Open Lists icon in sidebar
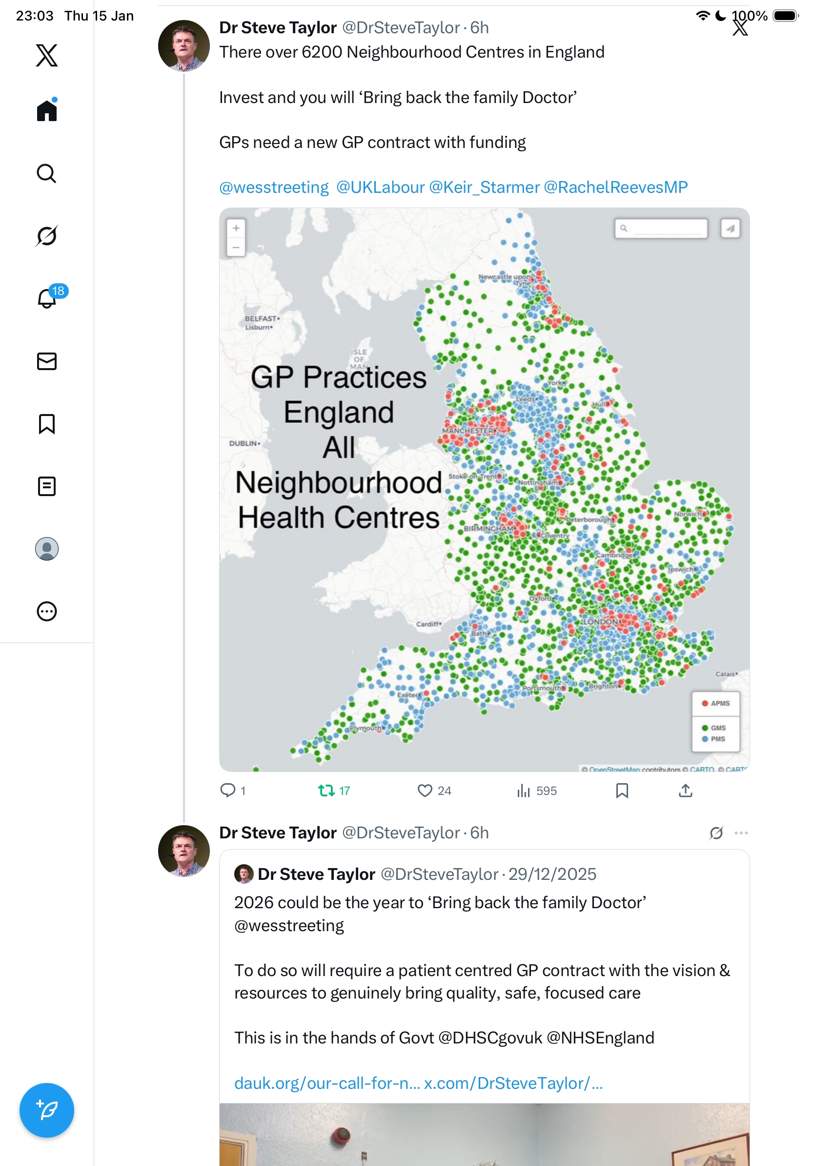Screen dimensions: 814x1166 point(47,486)
